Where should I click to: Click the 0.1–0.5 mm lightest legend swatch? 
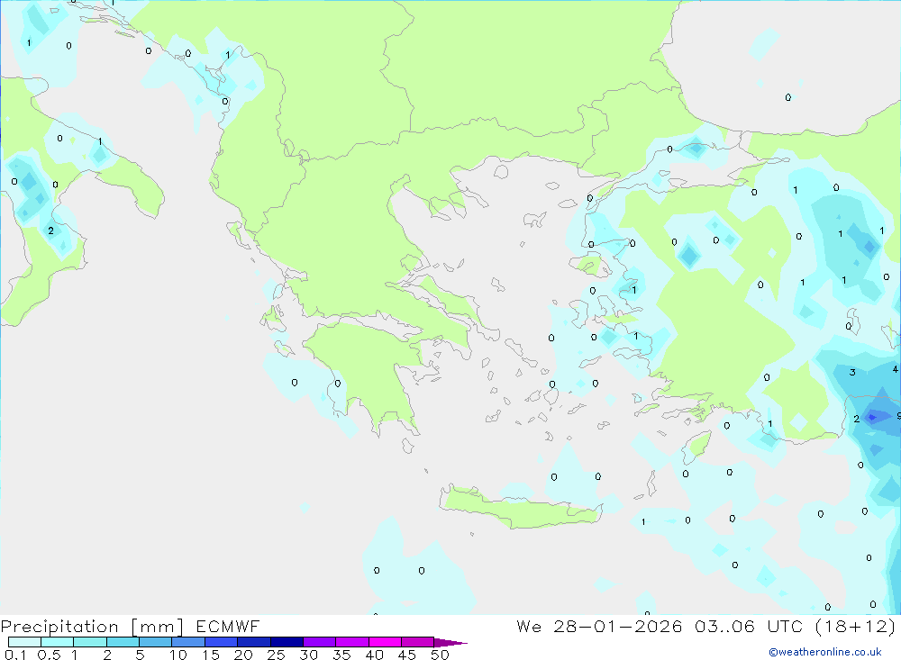24,642
